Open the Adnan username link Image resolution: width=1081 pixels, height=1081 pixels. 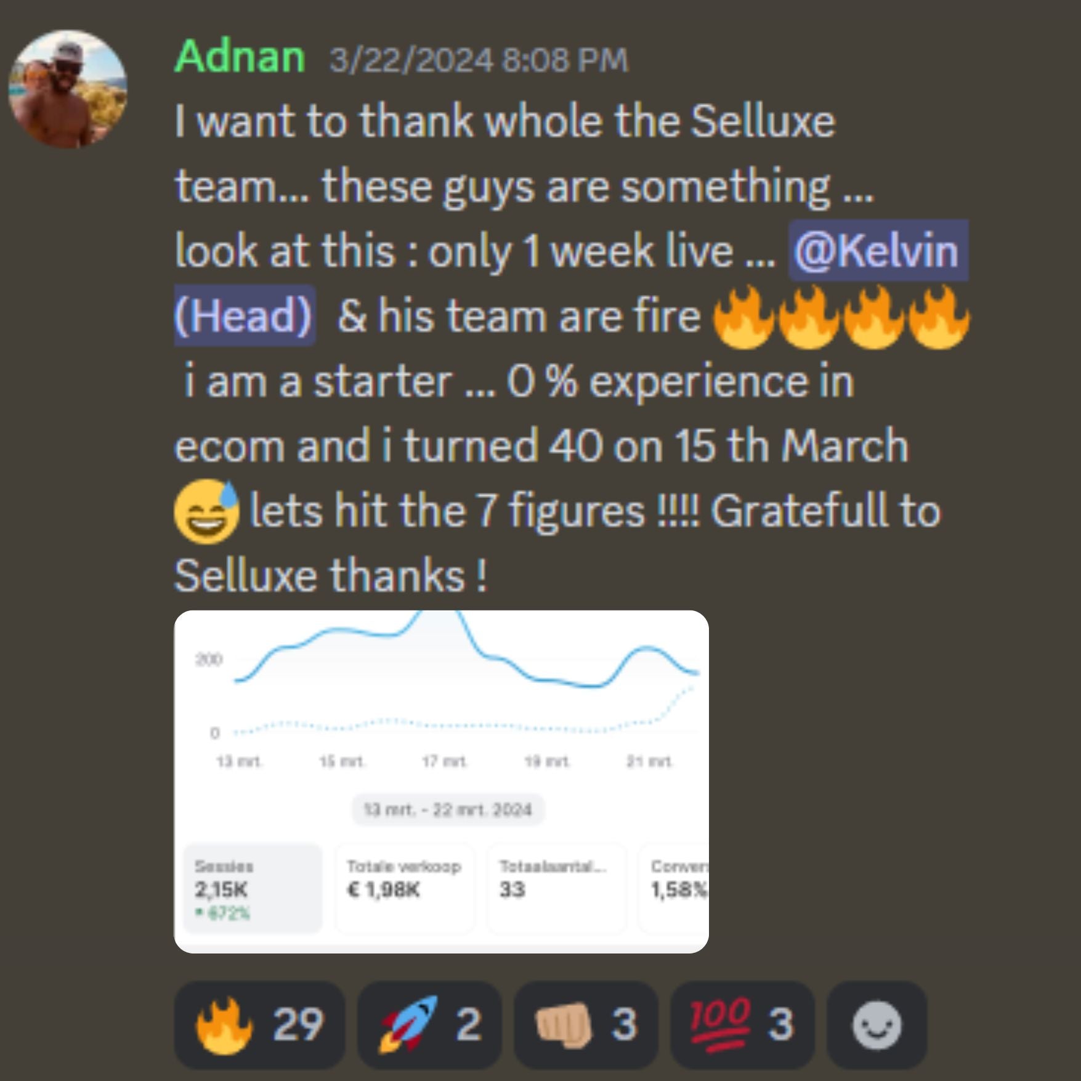[240, 57]
